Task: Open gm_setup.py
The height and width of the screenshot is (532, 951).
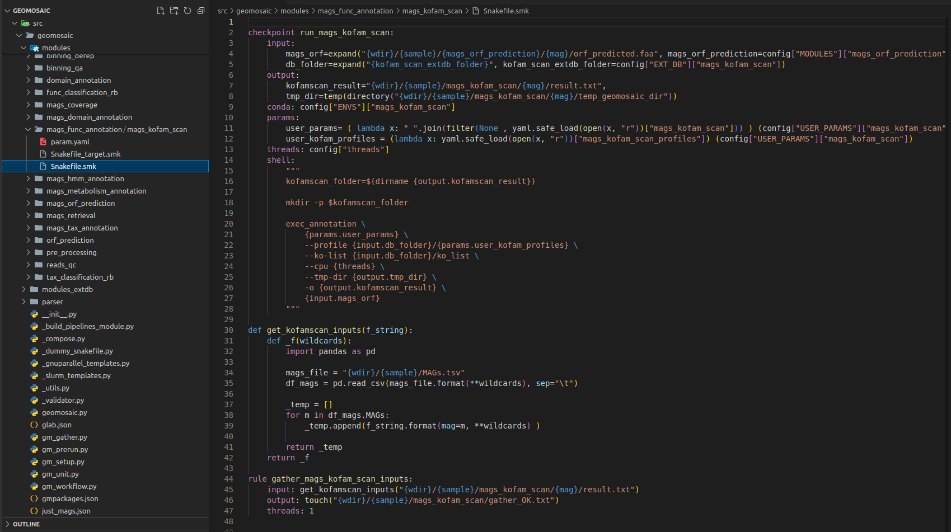Action: [x=63, y=462]
